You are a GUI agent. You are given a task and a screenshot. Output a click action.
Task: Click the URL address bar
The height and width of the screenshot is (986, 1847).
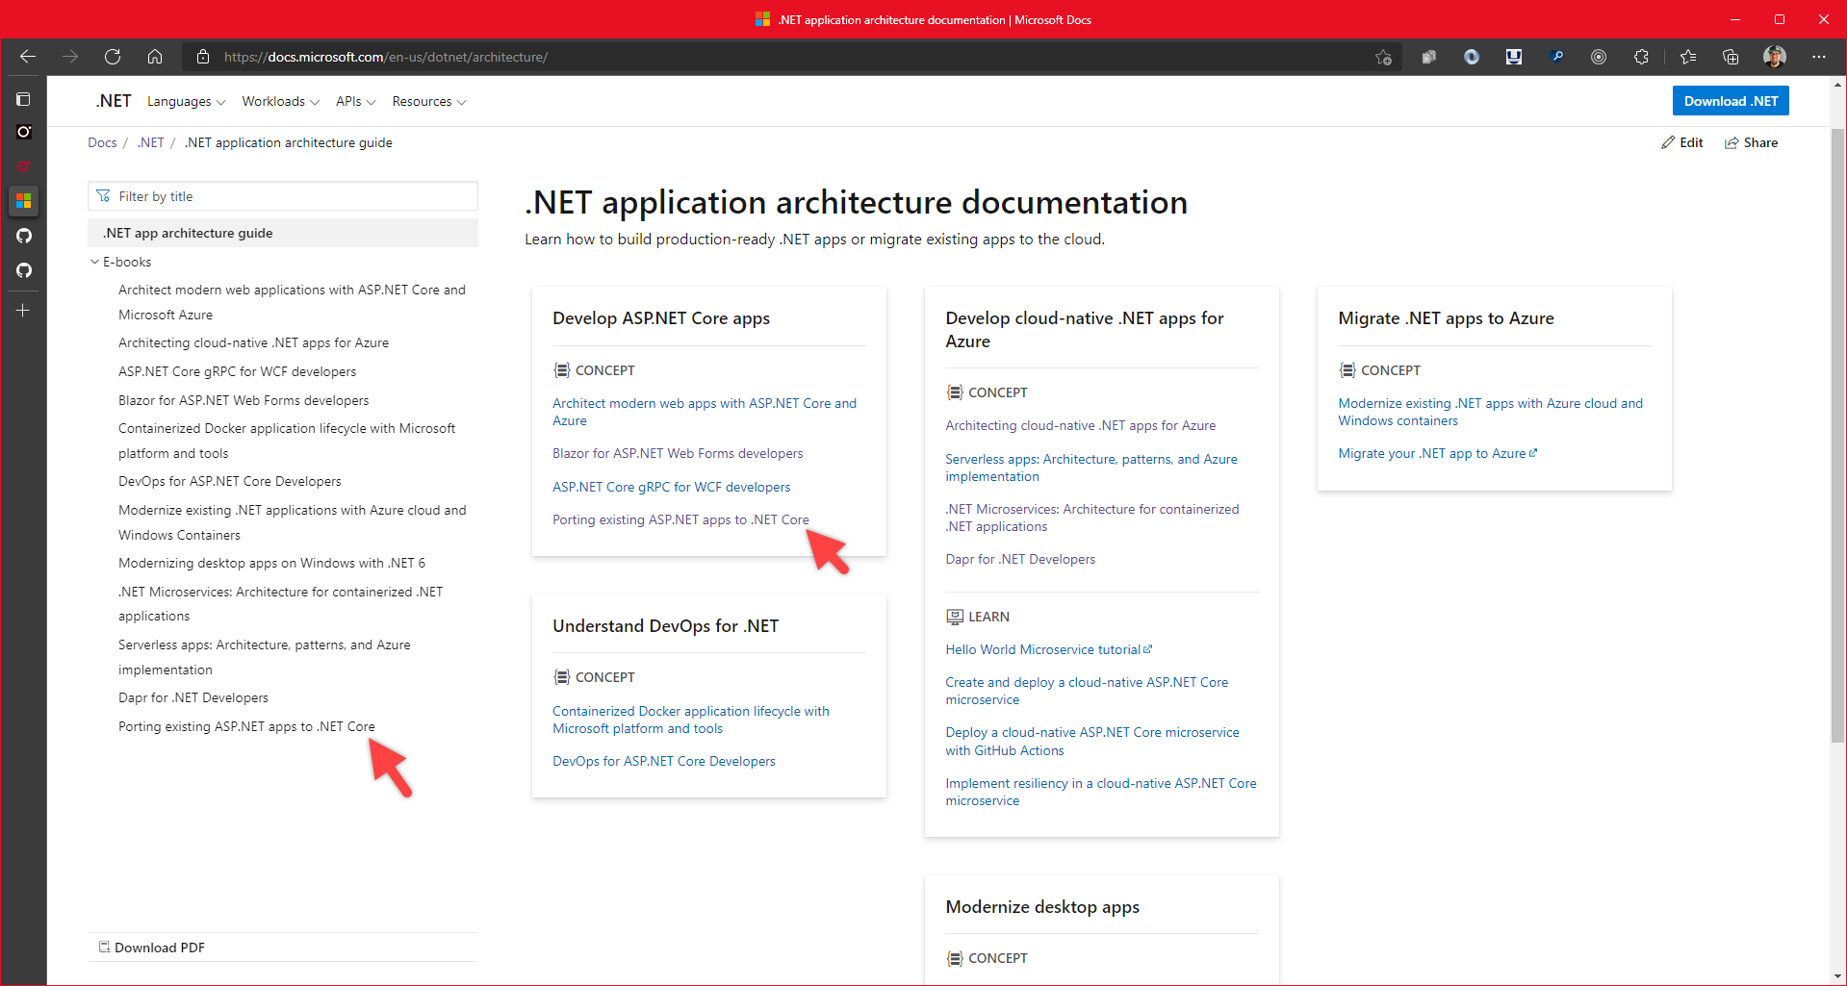(x=790, y=57)
